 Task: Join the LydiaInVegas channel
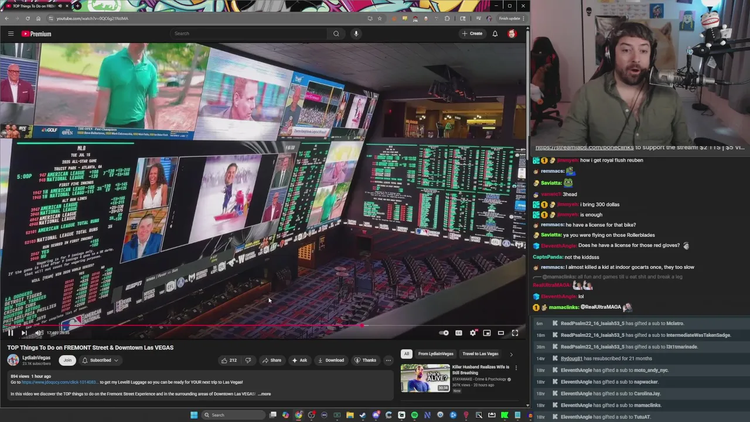click(x=67, y=360)
